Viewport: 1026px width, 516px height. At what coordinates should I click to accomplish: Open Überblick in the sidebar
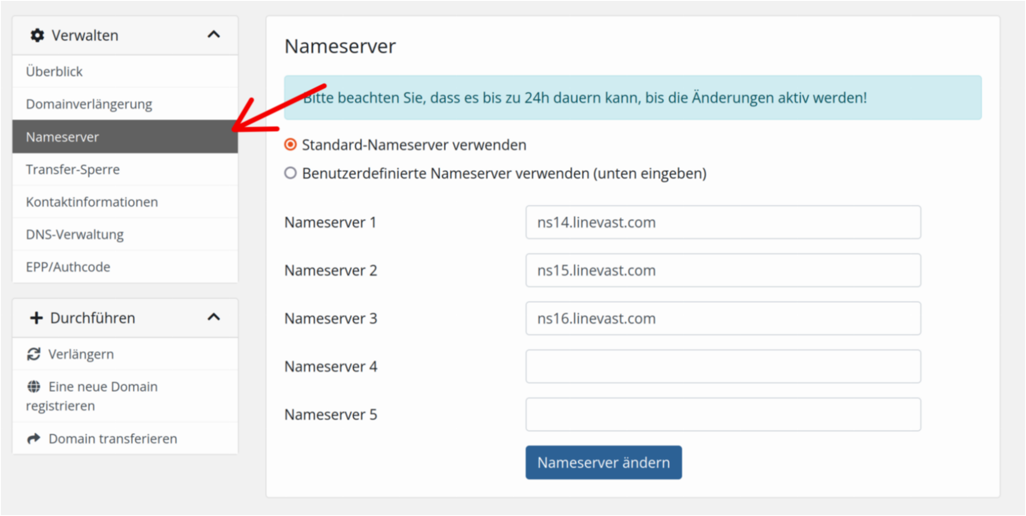[54, 71]
